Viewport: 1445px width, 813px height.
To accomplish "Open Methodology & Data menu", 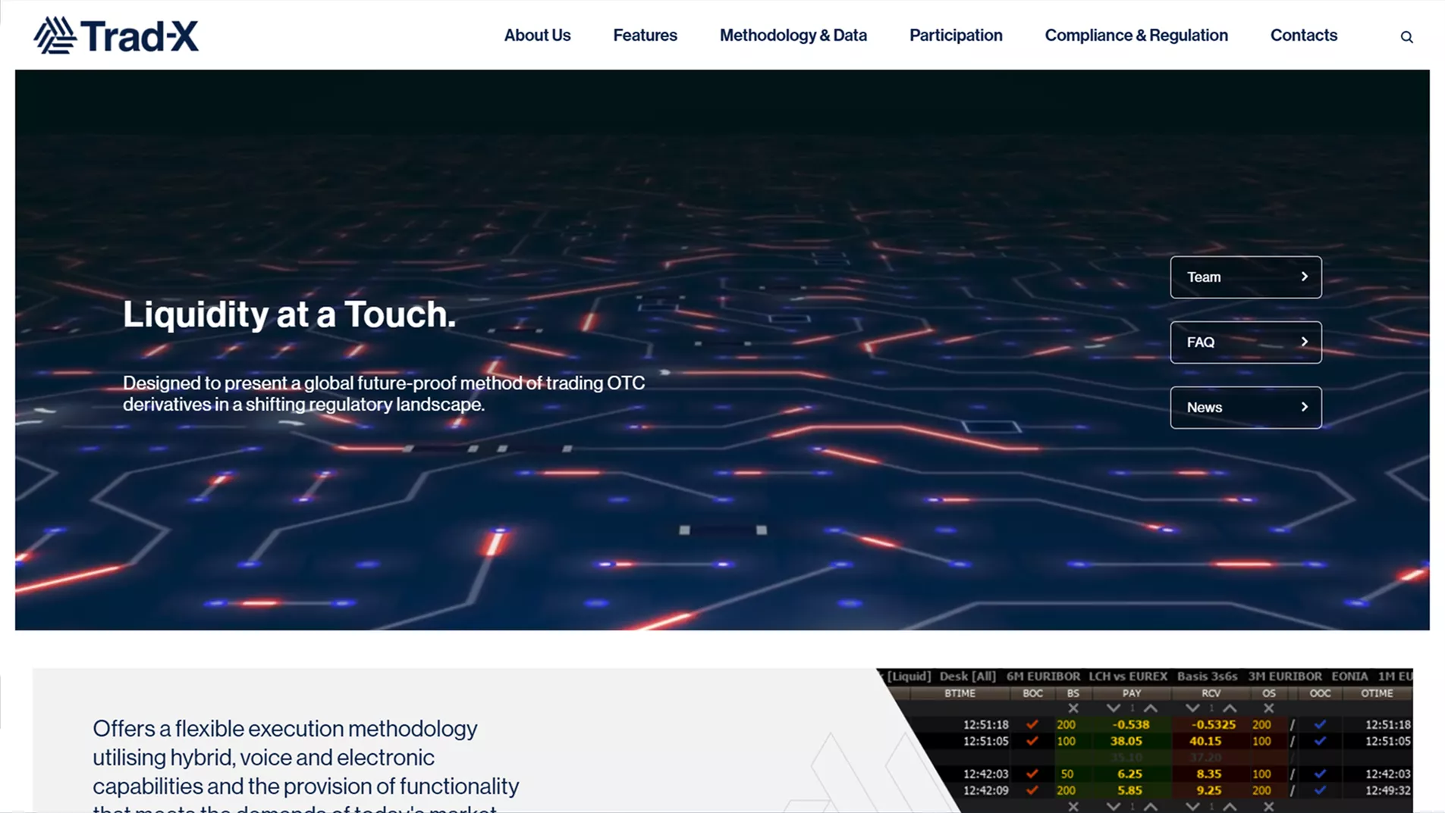I will (x=793, y=36).
